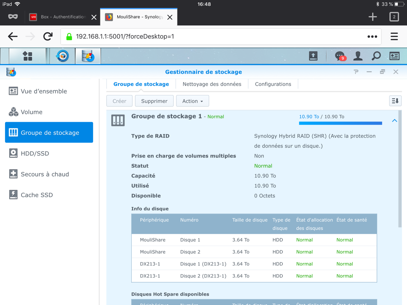Show the open tabs counter

click(x=394, y=17)
